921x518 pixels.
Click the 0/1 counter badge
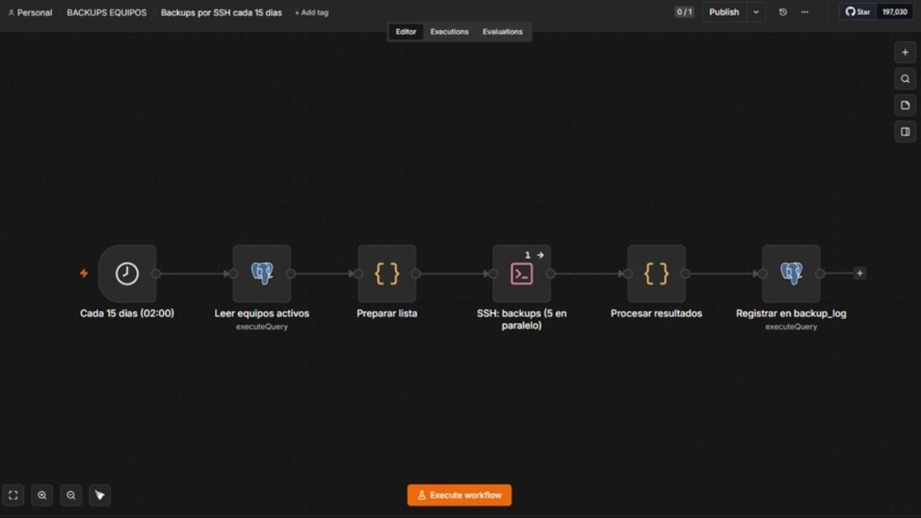click(x=684, y=12)
